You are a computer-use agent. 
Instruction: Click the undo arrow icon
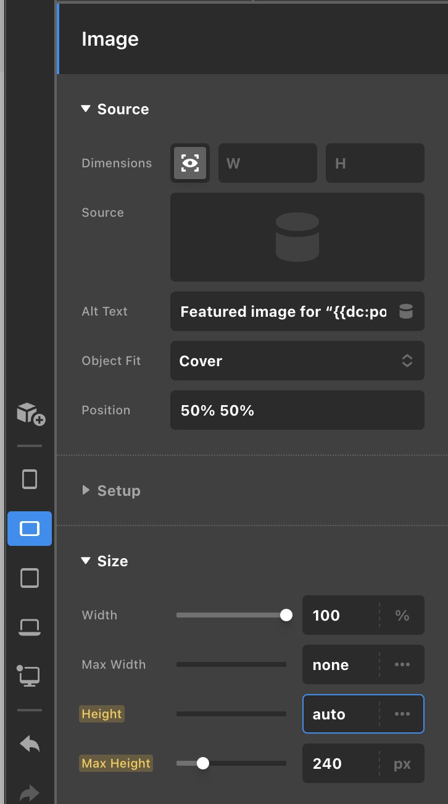click(30, 744)
